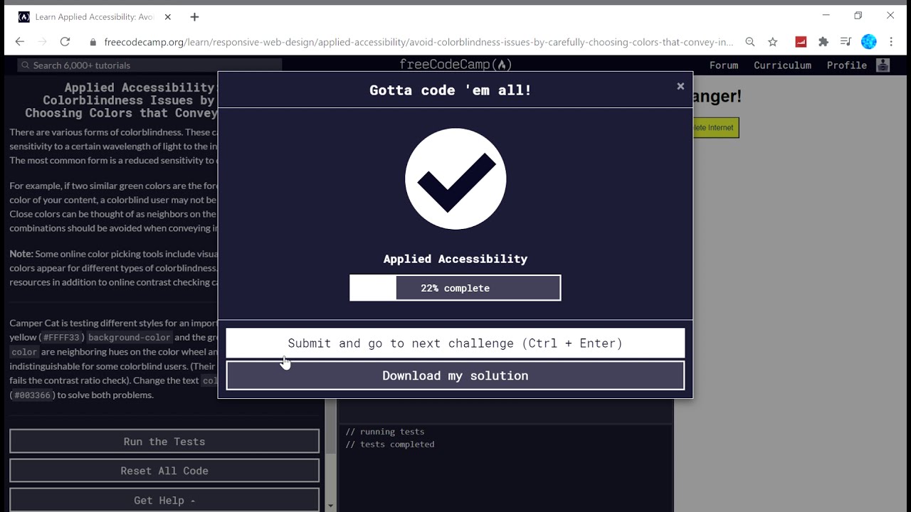Click the site lock icon
The height and width of the screenshot is (512, 911).
93,42
